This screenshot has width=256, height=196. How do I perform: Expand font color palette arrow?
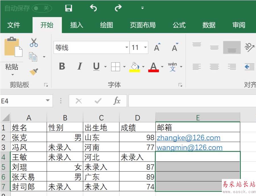click(162, 66)
